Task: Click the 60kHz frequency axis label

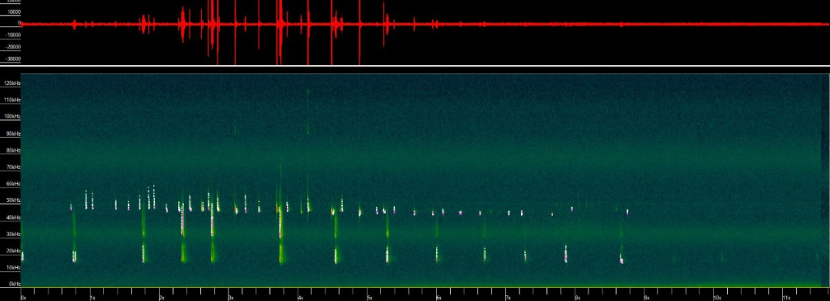Action: coord(13,184)
